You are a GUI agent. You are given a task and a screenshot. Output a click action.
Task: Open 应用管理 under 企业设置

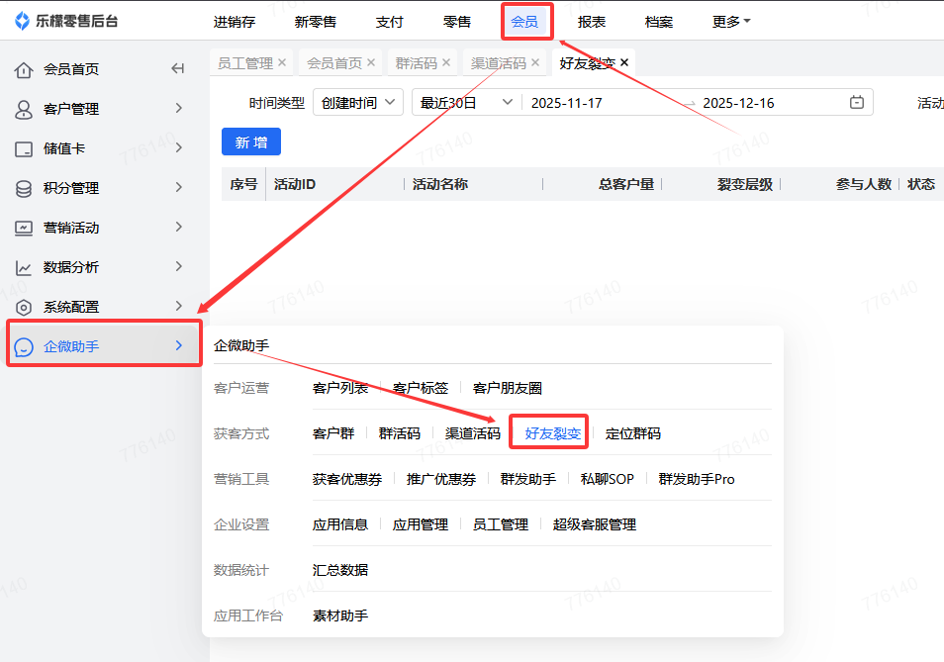coord(421,524)
